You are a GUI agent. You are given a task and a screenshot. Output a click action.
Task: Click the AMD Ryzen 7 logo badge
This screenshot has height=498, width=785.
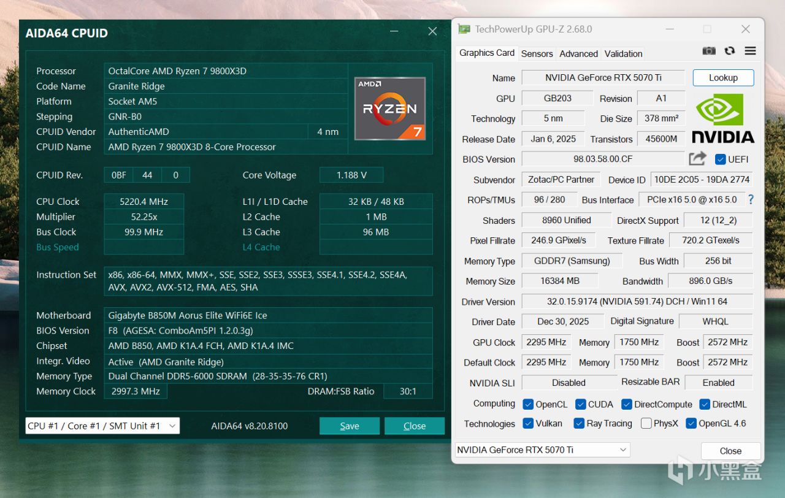tap(390, 109)
